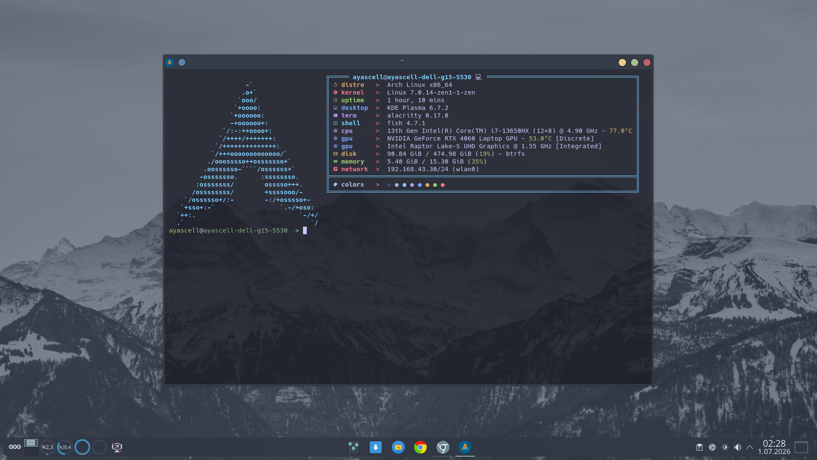Click the green color dot in colors row
Screen dimensions: 817x460
(435, 185)
